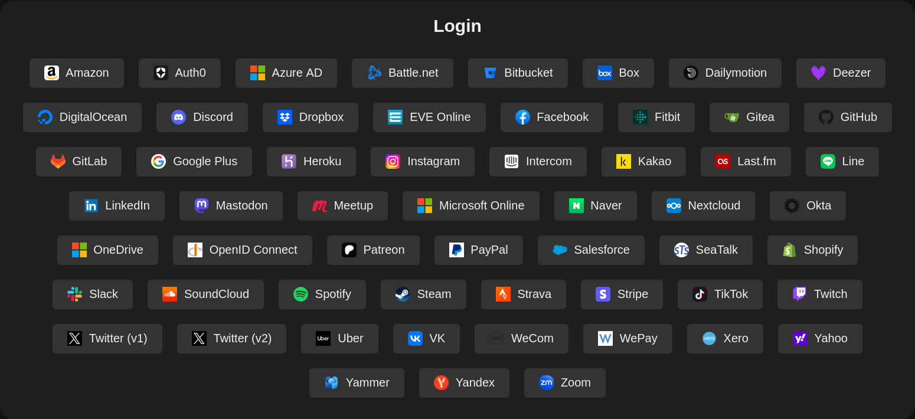Image resolution: width=915 pixels, height=419 pixels.
Task: Sign in with Microsoft Online
Action: pyautogui.click(x=471, y=206)
